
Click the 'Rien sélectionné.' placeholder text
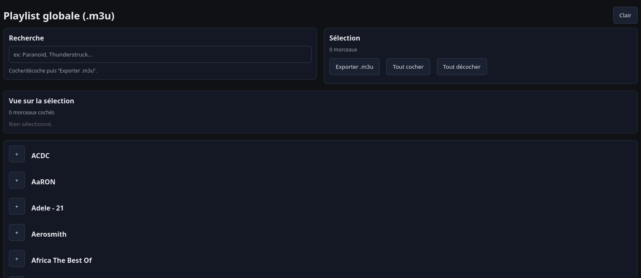31,124
